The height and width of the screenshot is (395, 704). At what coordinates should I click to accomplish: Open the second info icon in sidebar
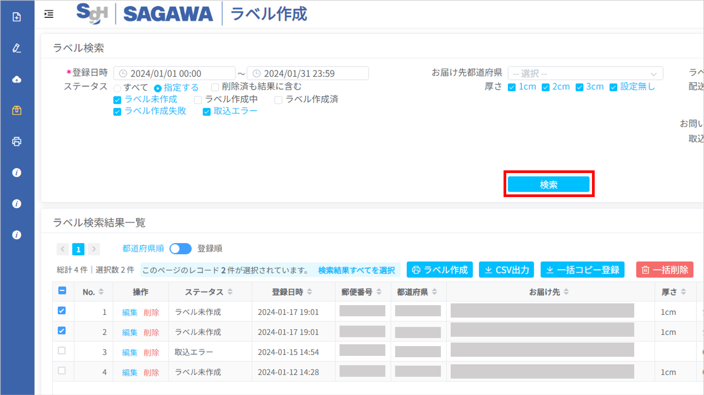click(x=16, y=204)
